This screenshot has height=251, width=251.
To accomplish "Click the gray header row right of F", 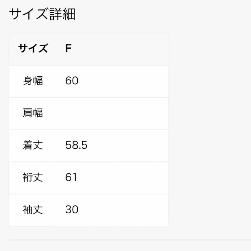I will tap(120, 49).
